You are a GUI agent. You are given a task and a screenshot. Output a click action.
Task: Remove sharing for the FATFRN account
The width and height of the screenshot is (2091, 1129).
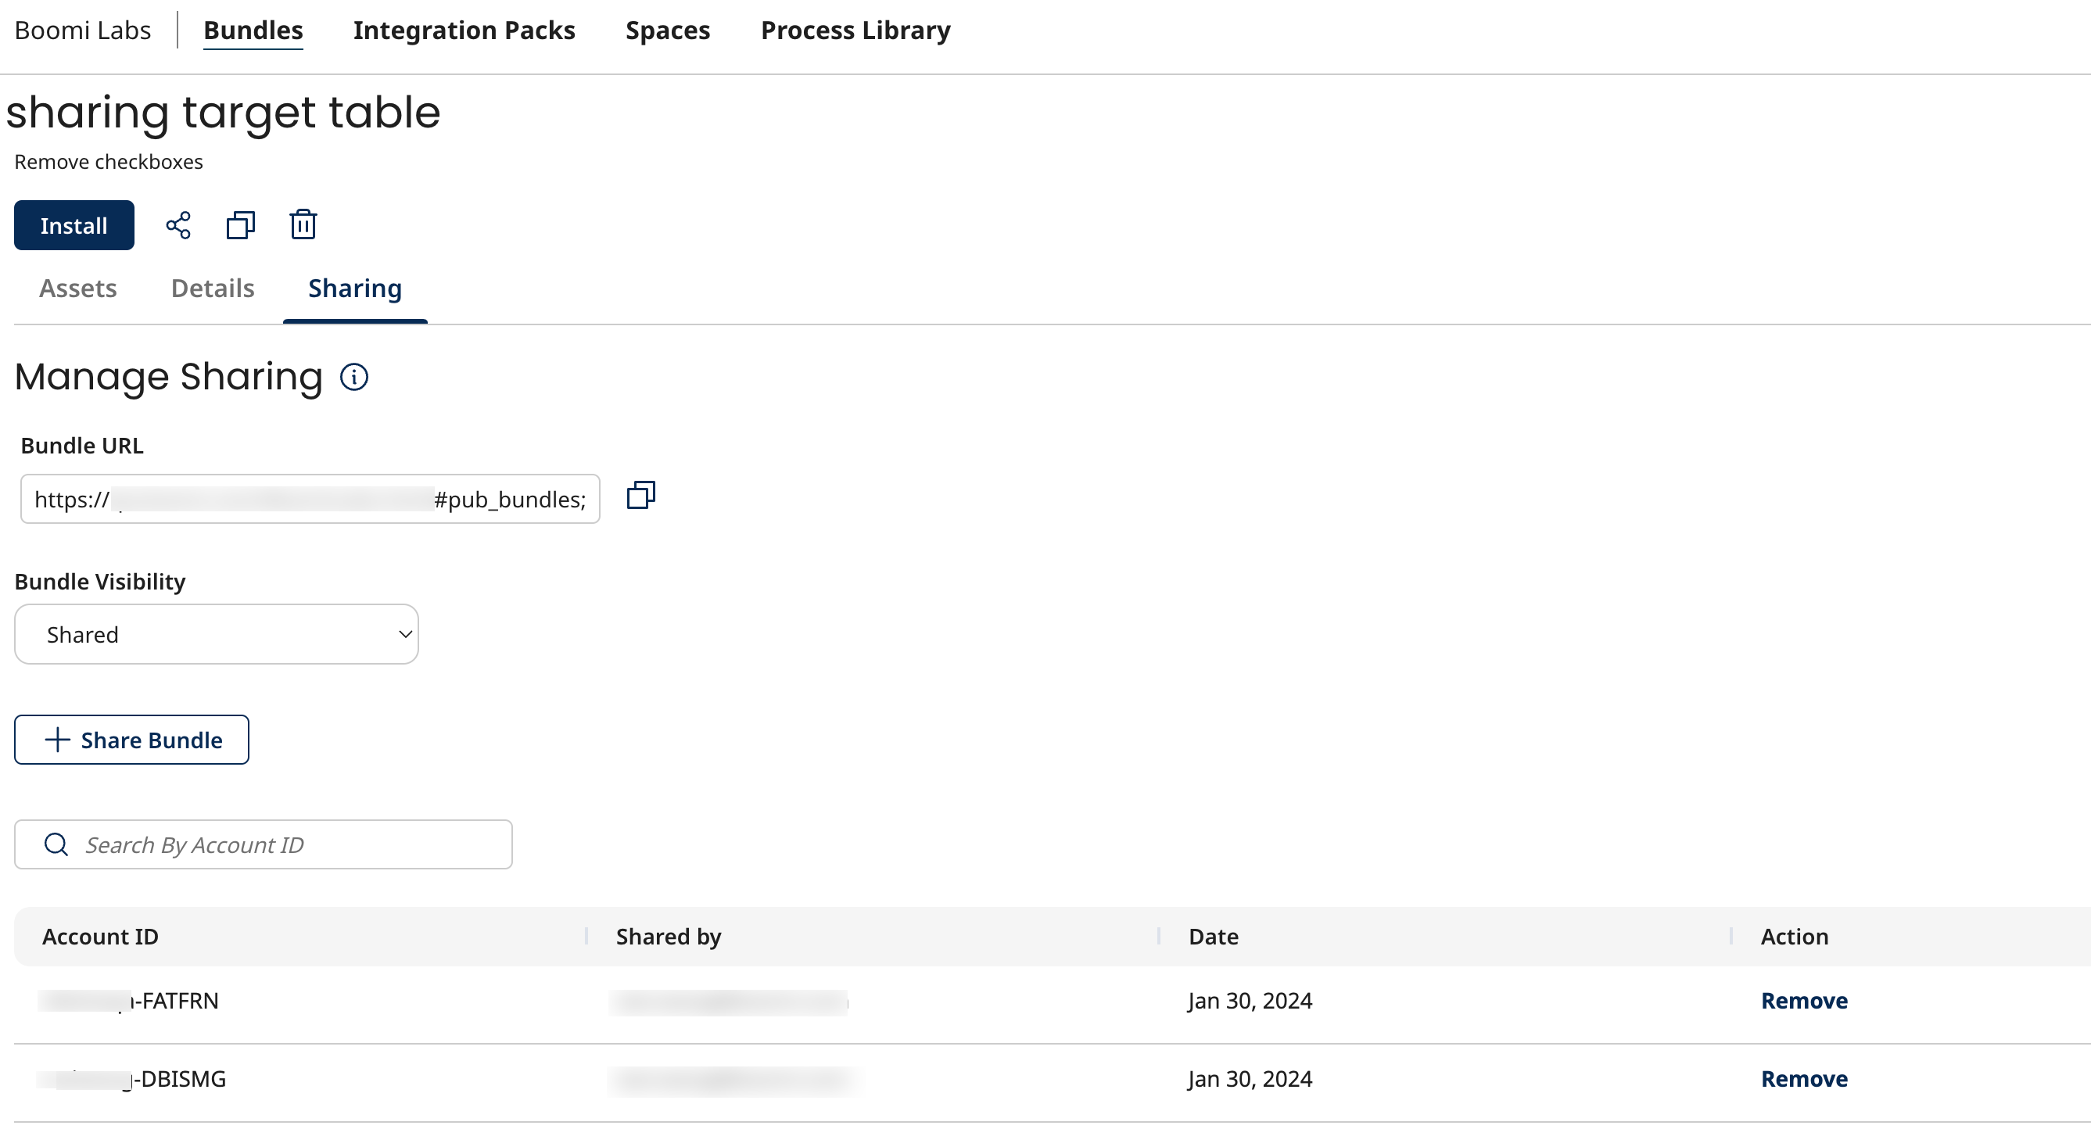[x=1804, y=1001]
